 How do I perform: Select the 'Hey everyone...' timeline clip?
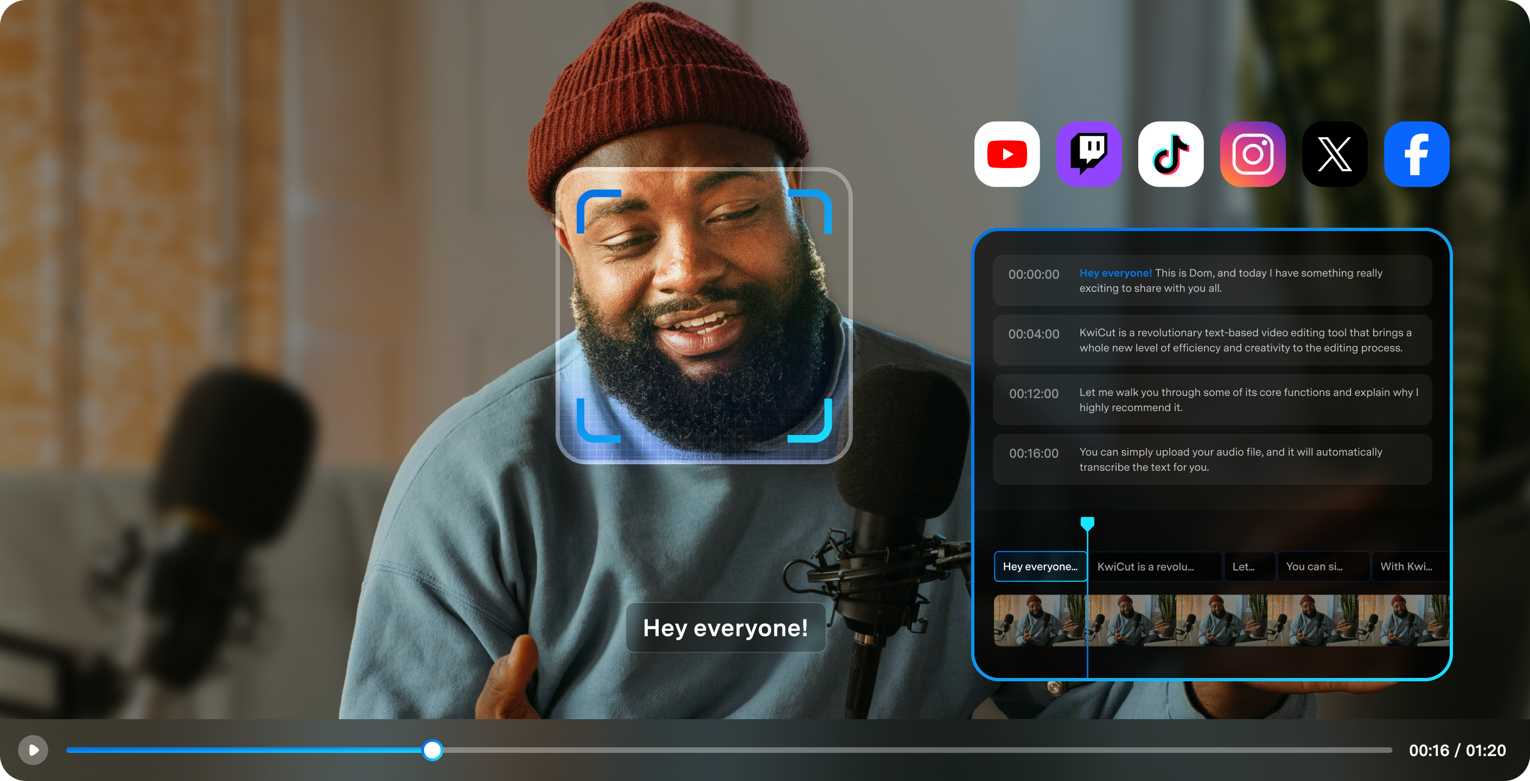[x=1040, y=567]
